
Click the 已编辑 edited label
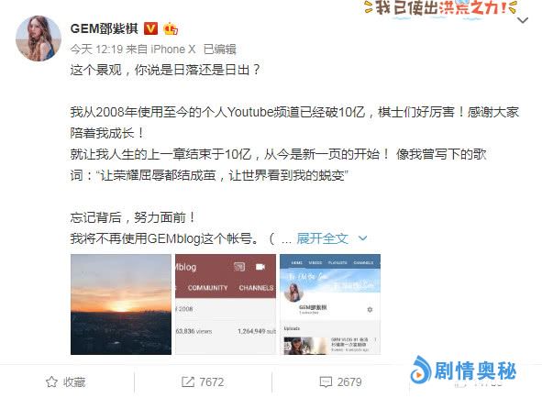pyautogui.click(x=220, y=50)
